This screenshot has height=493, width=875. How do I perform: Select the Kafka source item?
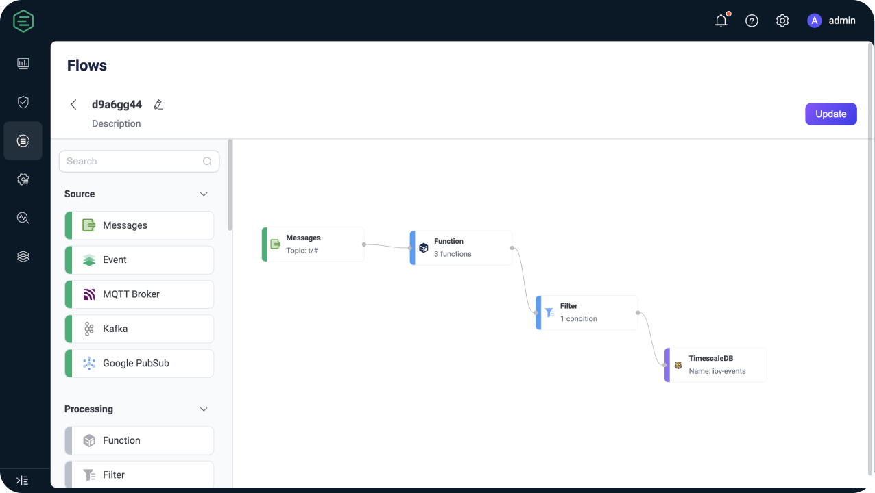click(140, 329)
